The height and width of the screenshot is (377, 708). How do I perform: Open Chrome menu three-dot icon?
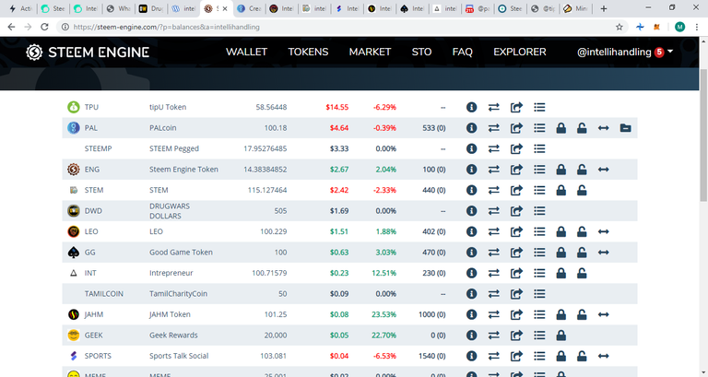point(697,27)
